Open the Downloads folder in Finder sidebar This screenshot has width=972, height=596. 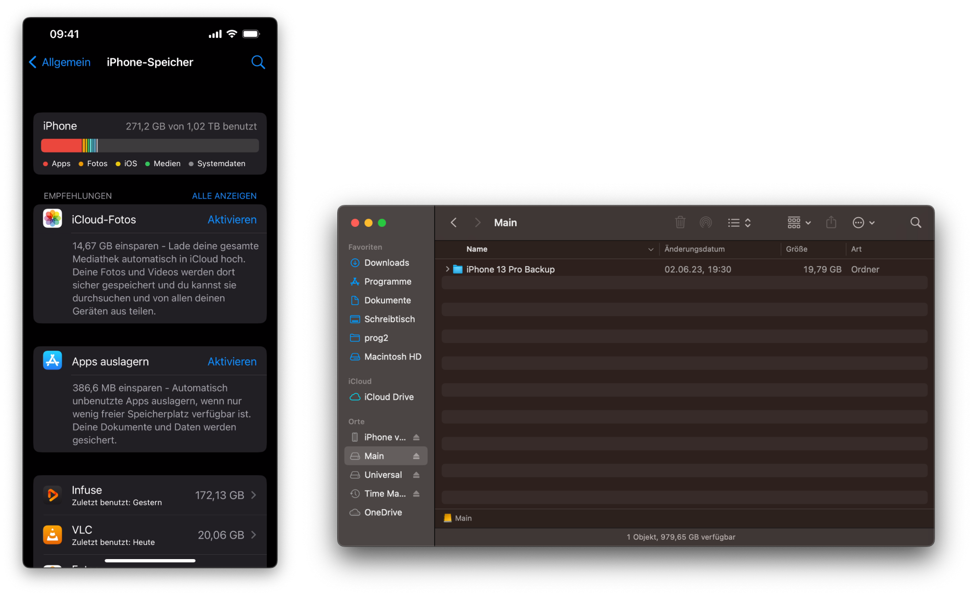tap(386, 263)
